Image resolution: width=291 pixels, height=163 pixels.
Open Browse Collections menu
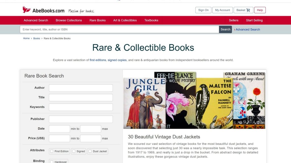[69, 20]
